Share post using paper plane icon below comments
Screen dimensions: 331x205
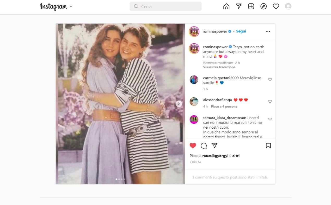[214, 146]
